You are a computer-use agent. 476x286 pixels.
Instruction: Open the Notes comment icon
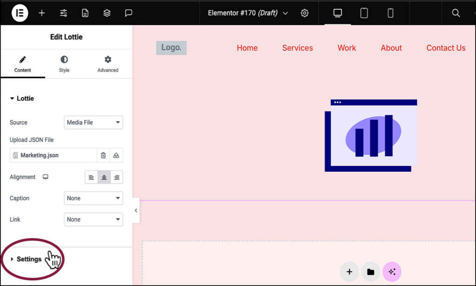tap(128, 13)
